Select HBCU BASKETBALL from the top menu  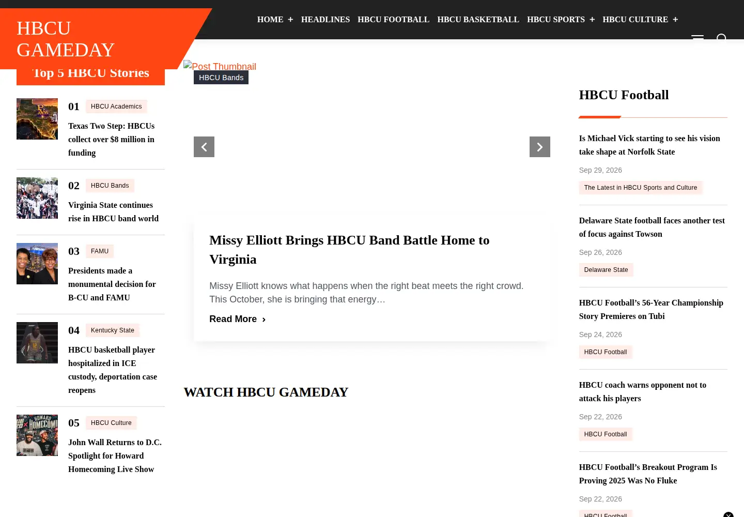[x=478, y=20]
